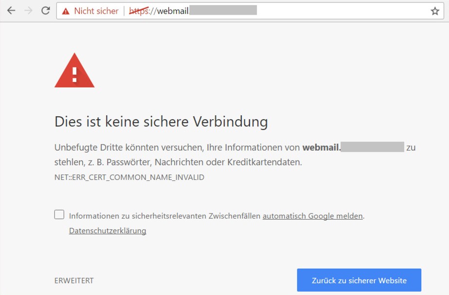Reload the page with the refresh icon
This screenshot has height=295, width=449.
click(x=45, y=11)
